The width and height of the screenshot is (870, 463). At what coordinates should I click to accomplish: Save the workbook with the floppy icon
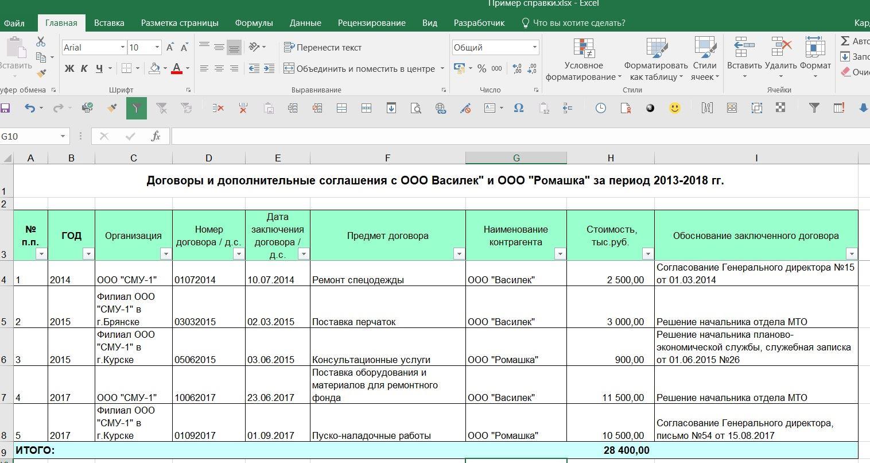5,107
